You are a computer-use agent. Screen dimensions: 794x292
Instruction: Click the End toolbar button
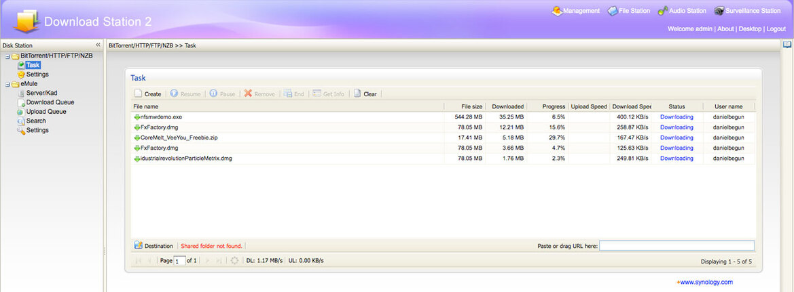[x=293, y=94]
